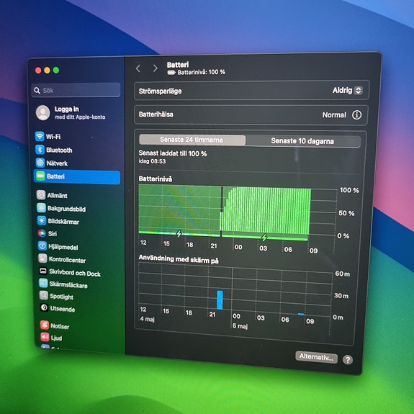Viewport: 414px width, 414px height.
Task: Select Nätverk in the sidebar
Action: click(x=52, y=163)
